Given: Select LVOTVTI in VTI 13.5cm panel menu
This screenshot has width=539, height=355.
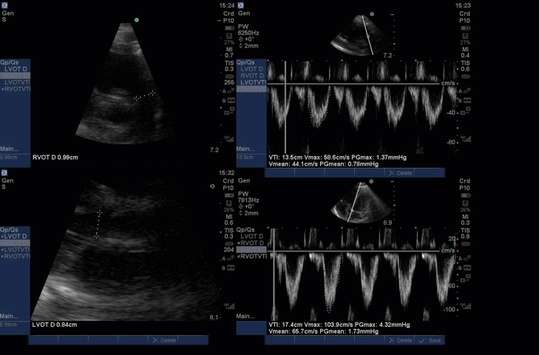Looking at the screenshot, I should (x=254, y=83).
